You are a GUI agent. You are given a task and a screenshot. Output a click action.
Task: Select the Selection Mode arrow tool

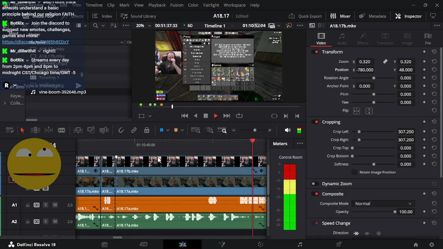click(22, 130)
